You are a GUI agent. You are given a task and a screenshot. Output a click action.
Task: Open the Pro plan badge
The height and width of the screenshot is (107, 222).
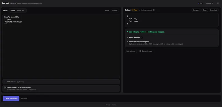coord(200,3)
